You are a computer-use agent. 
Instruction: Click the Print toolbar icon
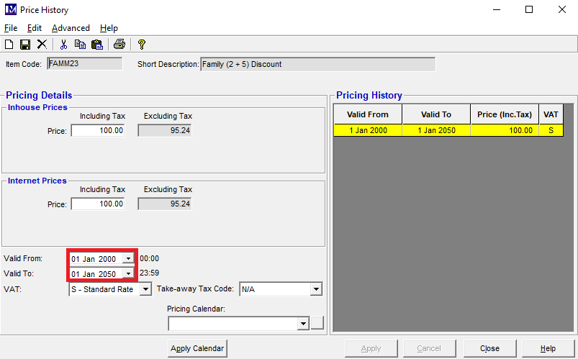coord(119,45)
